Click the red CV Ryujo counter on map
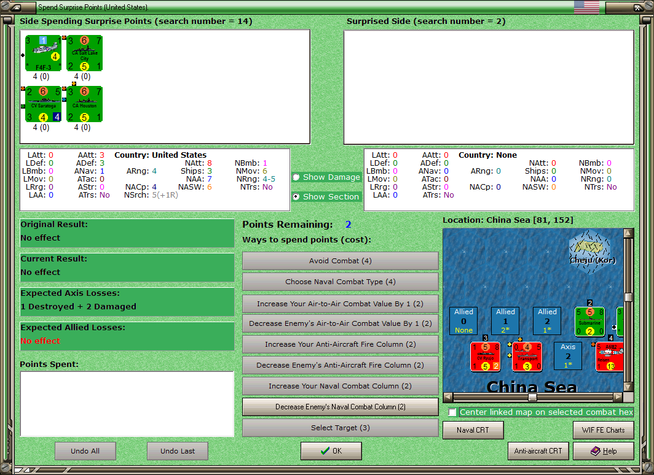 click(x=485, y=357)
